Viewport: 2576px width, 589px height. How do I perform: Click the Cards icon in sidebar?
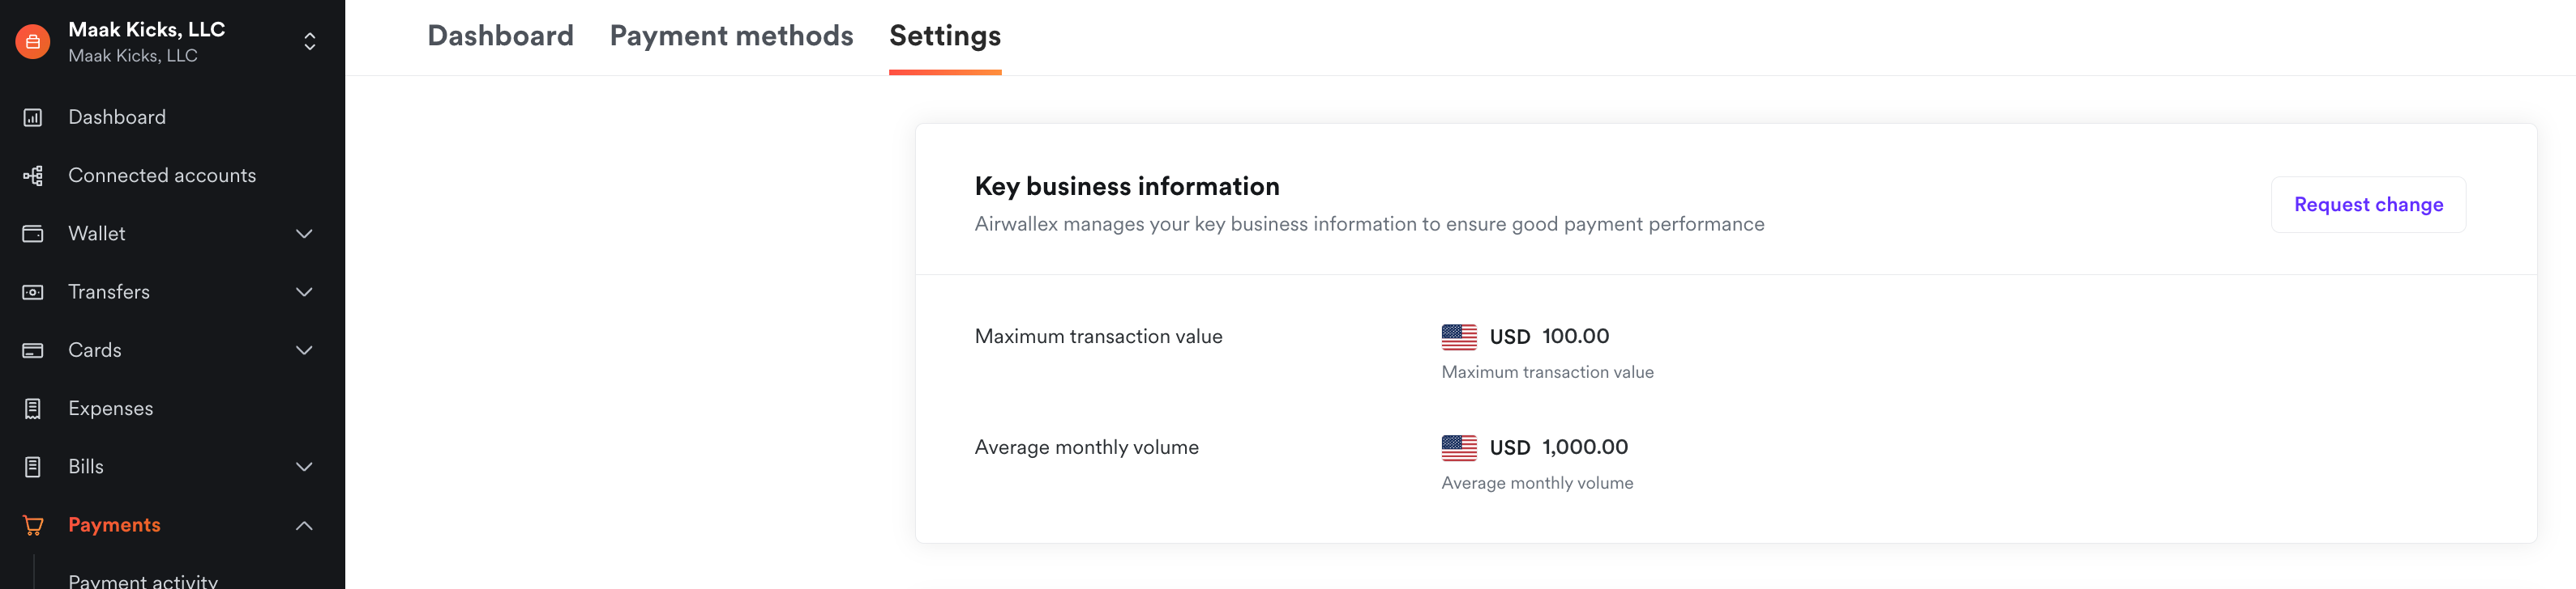(33, 350)
